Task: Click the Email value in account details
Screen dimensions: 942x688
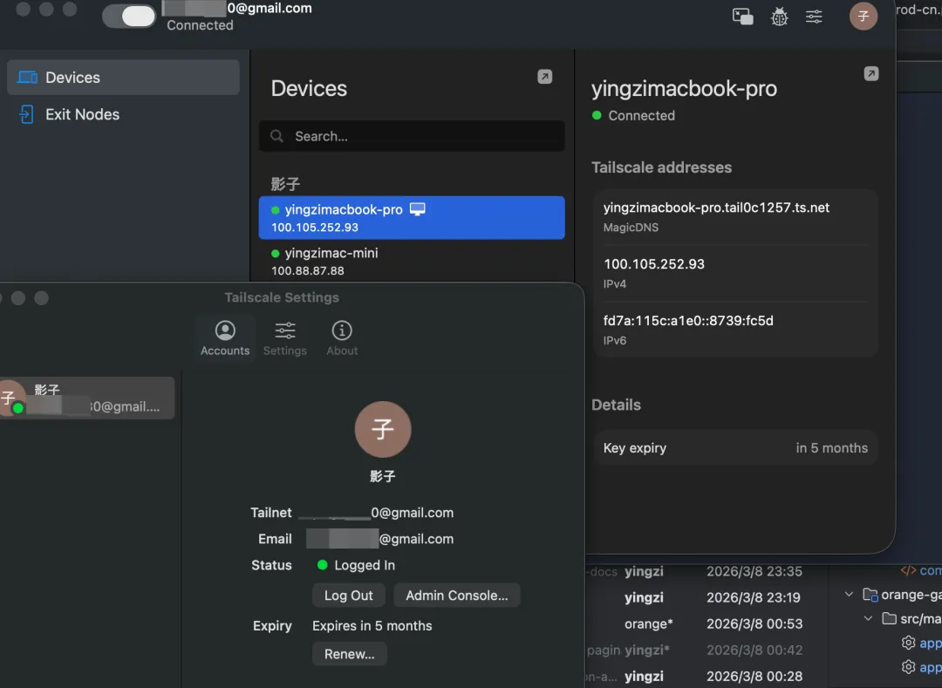Action: (379, 539)
